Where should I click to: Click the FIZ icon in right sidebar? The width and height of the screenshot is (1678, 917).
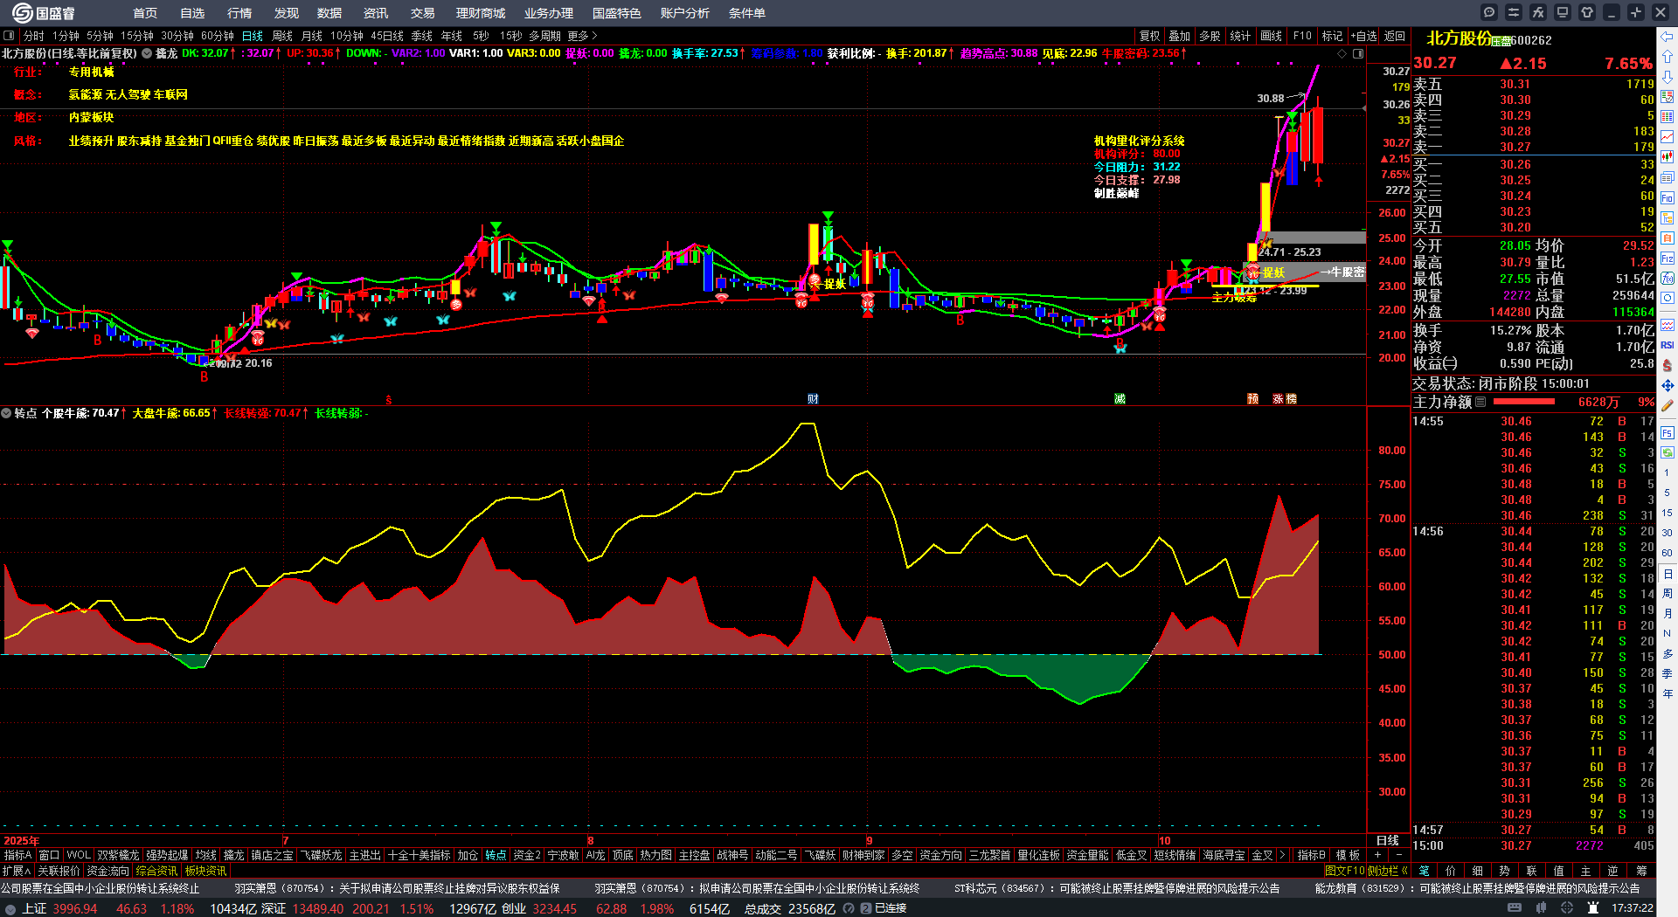pyautogui.click(x=1668, y=259)
